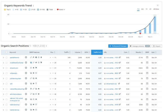The height and width of the screenshot is (112, 163).
Task: Expand the sell keyword row
Action: pyautogui.click(x=3, y=84)
